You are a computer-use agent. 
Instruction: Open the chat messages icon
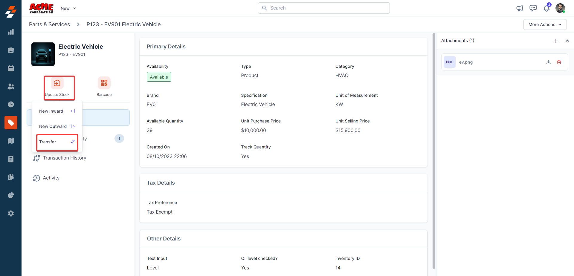point(533,8)
